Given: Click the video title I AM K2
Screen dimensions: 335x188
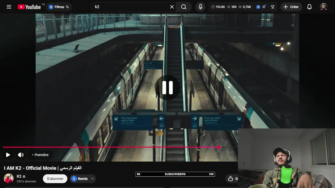Looking at the screenshot, I should point(43,168).
